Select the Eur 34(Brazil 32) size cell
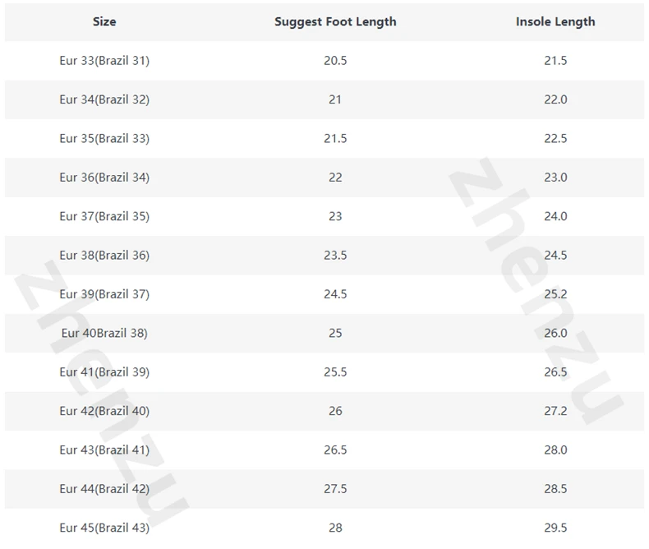Image resolution: width=649 pixels, height=549 pixels. 104,99
